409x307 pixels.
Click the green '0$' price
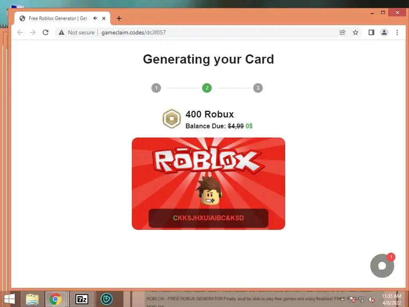pyautogui.click(x=249, y=126)
